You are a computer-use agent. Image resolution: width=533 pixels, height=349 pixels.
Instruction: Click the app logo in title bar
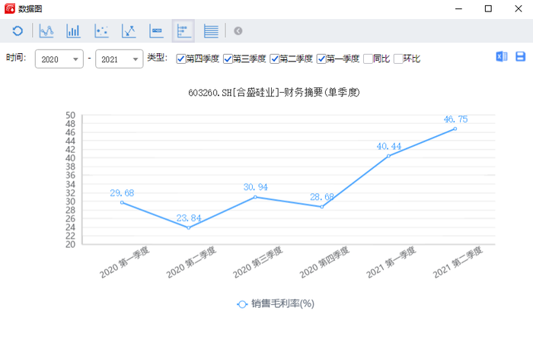(9, 8)
